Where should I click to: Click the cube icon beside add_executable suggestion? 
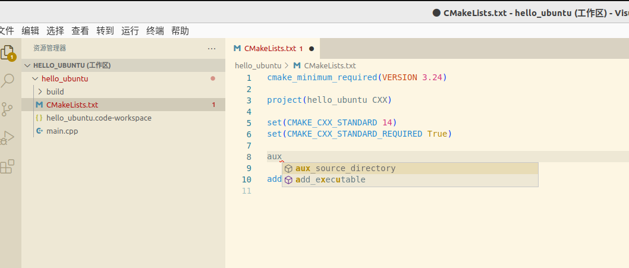[288, 179]
